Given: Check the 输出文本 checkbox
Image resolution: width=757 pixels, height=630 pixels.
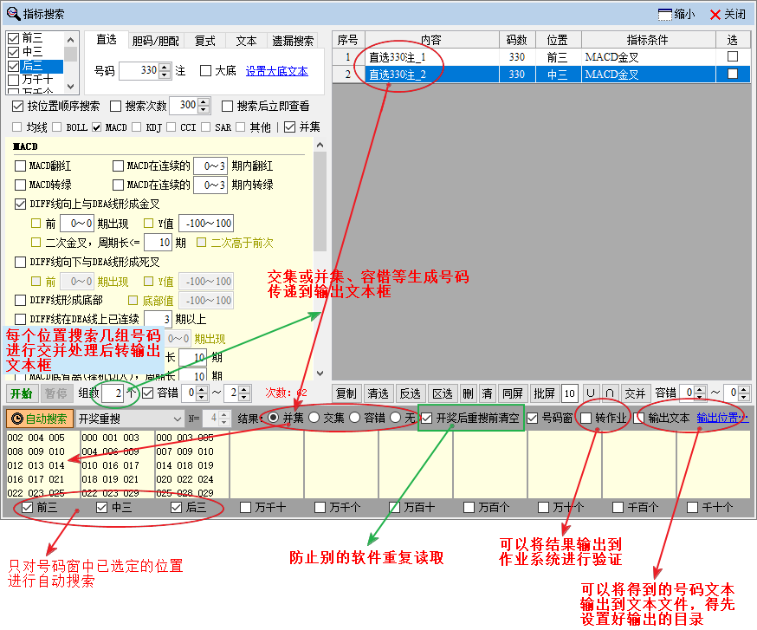Looking at the screenshot, I should [640, 418].
